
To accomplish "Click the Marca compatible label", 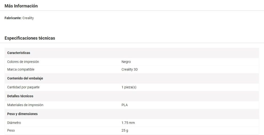I will tap(21, 69).
